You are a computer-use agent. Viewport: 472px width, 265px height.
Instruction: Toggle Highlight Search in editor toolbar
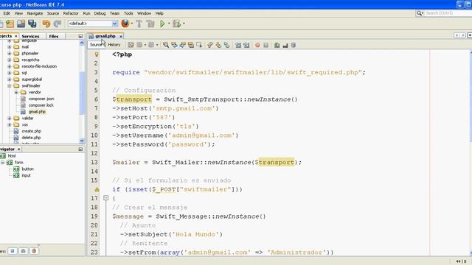point(191,45)
